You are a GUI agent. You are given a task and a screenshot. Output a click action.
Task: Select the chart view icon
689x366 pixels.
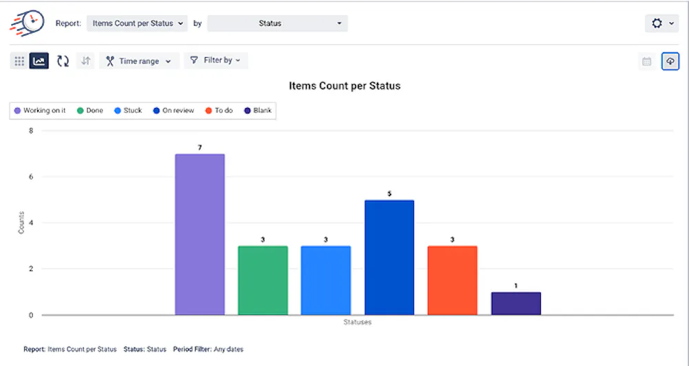click(39, 61)
